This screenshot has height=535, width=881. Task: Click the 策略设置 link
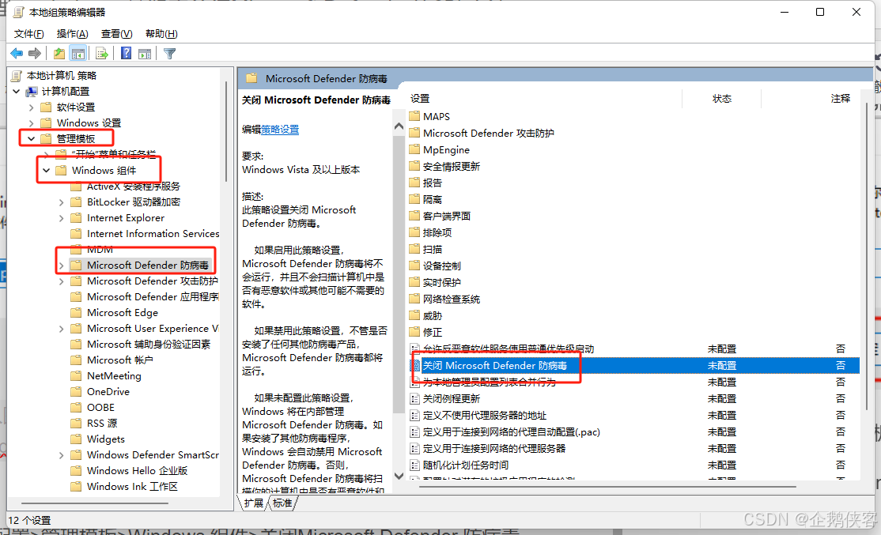pos(280,130)
